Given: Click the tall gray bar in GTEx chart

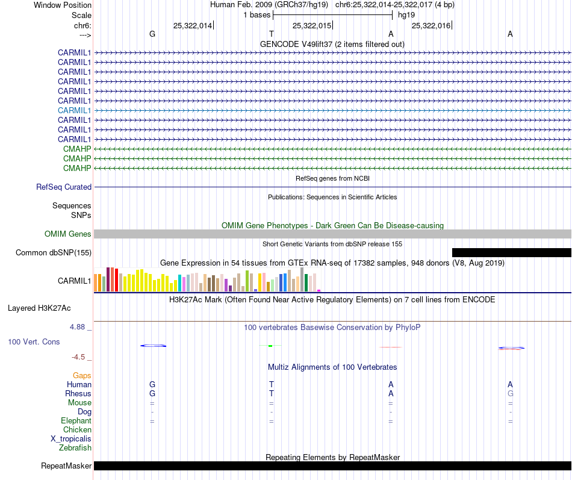Looking at the screenshot, I should coord(302,279).
